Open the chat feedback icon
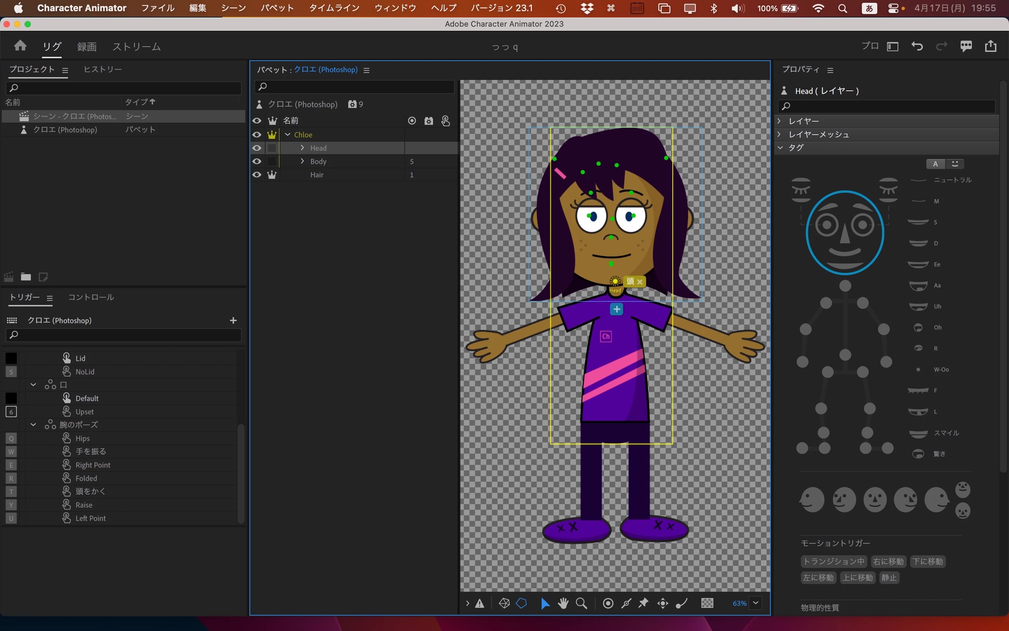The width and height of the screenshot is (1009, 631). pyautogui.click(x=966, y=46)
